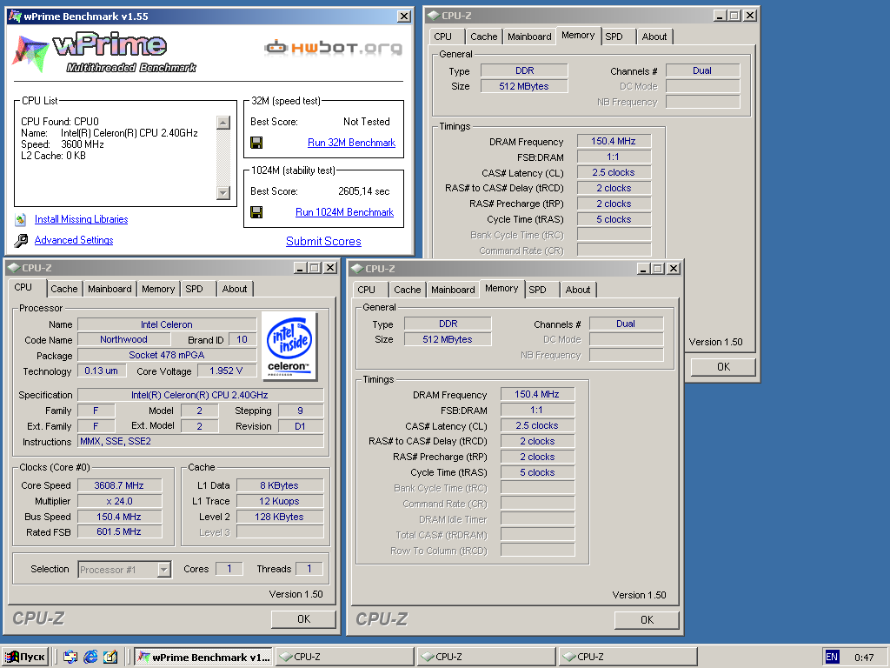This screenshot has width=890, height=668.
Task: Click OK in top-right CPU-Z window
Action: pos(723,367)
